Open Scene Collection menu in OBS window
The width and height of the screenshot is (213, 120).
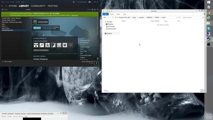pos(18,116)
